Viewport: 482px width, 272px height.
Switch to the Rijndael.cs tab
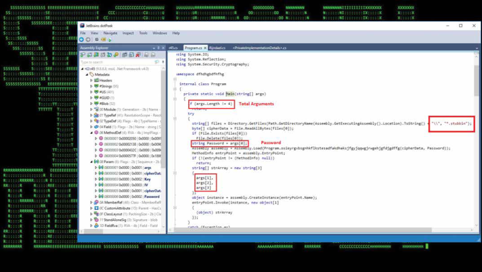tap(217, 48)
